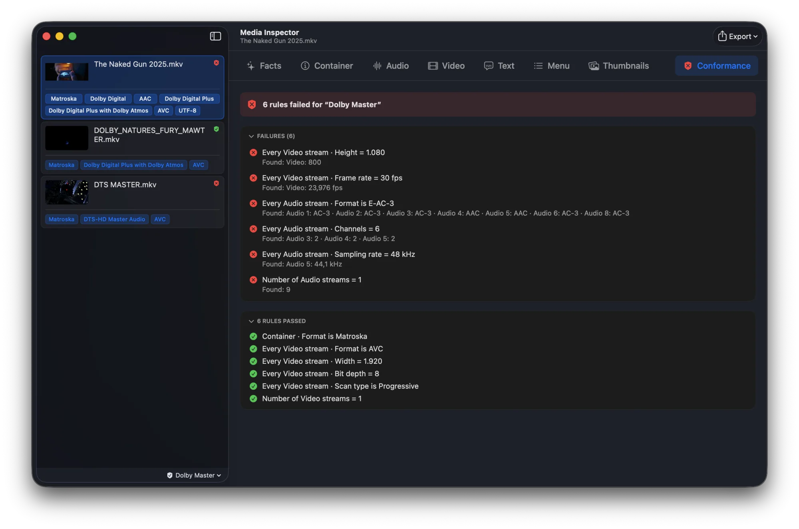Click "Found: Audio 5: 44,1 kHz" text
The image size is (799, 529).
302,264
